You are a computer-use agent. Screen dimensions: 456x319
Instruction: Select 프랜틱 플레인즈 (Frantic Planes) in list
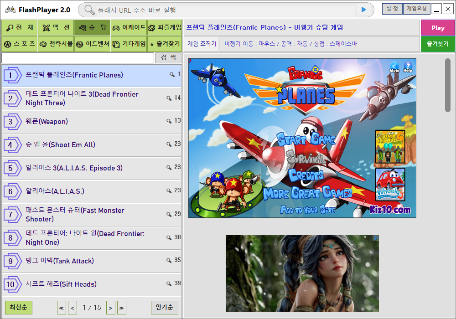click(92, 75)
